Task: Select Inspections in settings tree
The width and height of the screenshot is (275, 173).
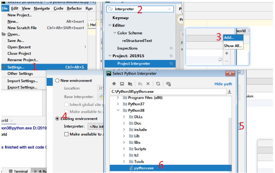Action: [x=127, y=48]
